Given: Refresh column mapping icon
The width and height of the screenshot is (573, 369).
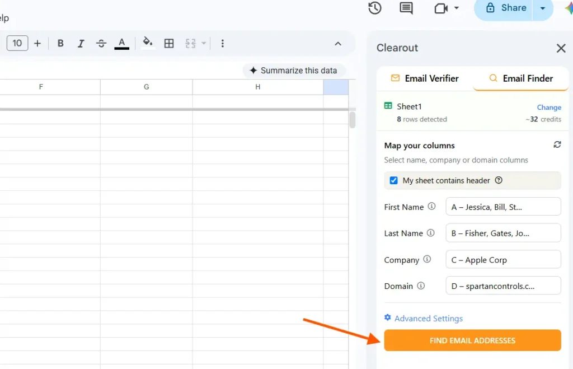Looking at the screenshot, I should coord(557,144).
